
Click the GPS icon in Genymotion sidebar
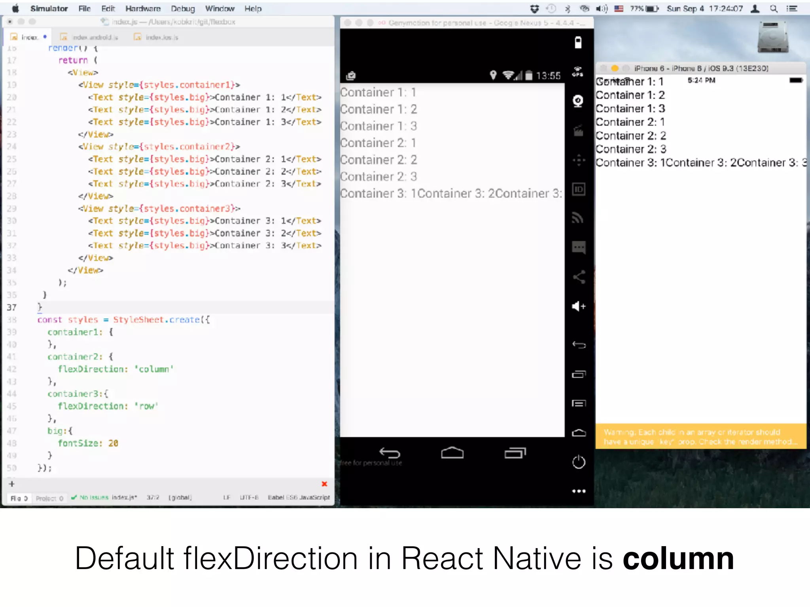coord(578,72)
